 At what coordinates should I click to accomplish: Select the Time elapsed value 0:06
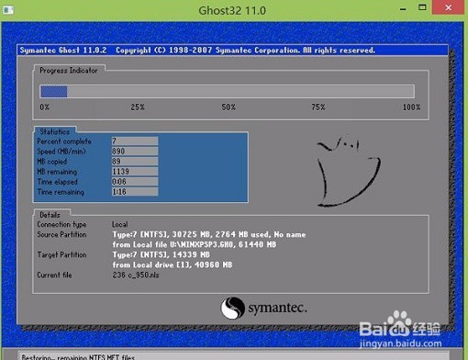click(x=135, y=182)
